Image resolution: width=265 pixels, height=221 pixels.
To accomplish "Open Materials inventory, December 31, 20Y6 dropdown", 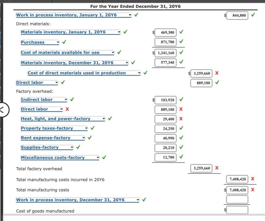I will 74,63.
